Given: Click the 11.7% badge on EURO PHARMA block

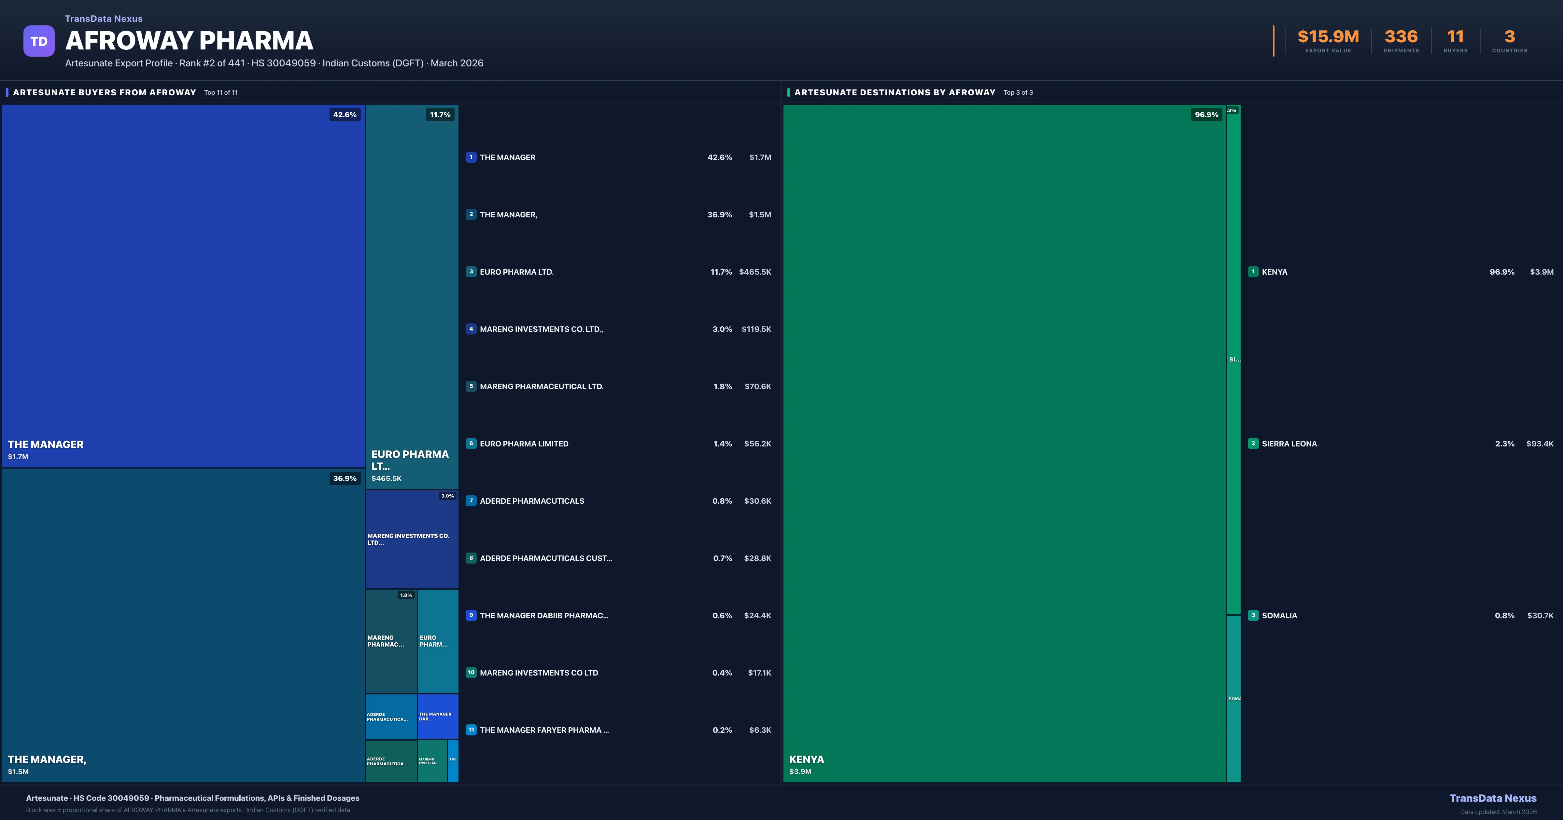Looking at the screenshot, I should 441,115.
